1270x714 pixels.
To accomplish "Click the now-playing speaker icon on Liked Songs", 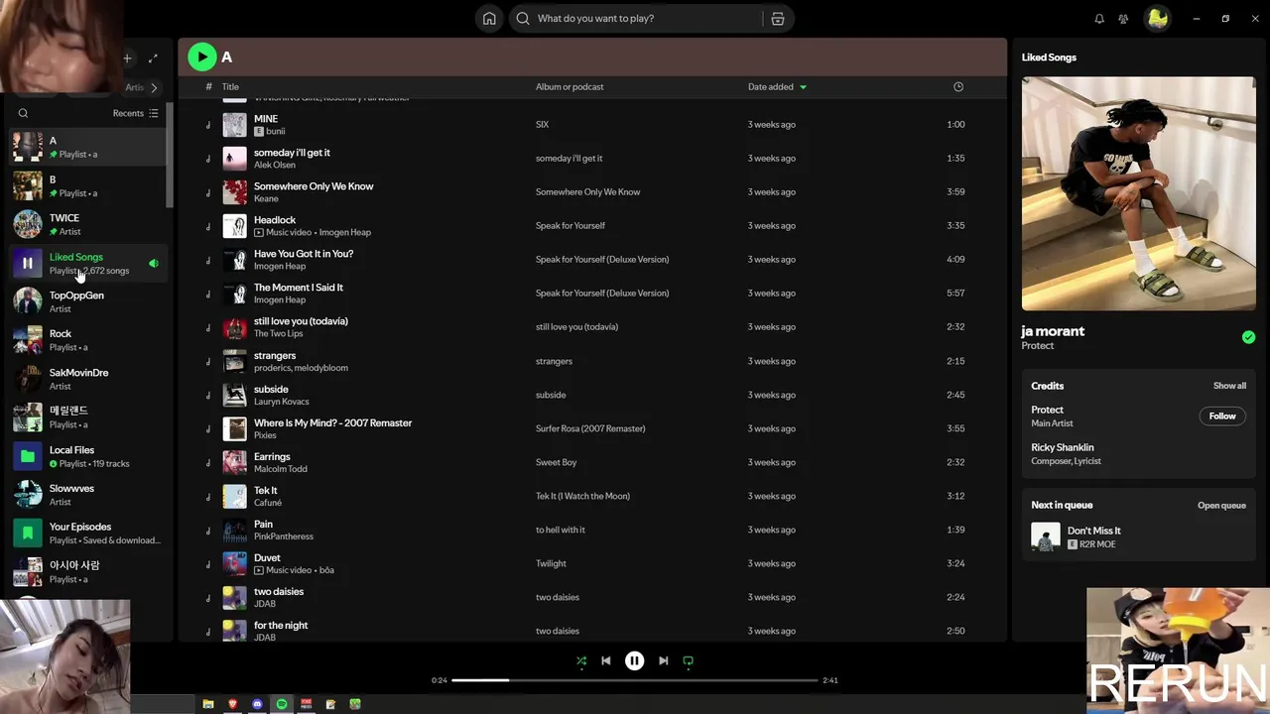I will pos(154,264).
